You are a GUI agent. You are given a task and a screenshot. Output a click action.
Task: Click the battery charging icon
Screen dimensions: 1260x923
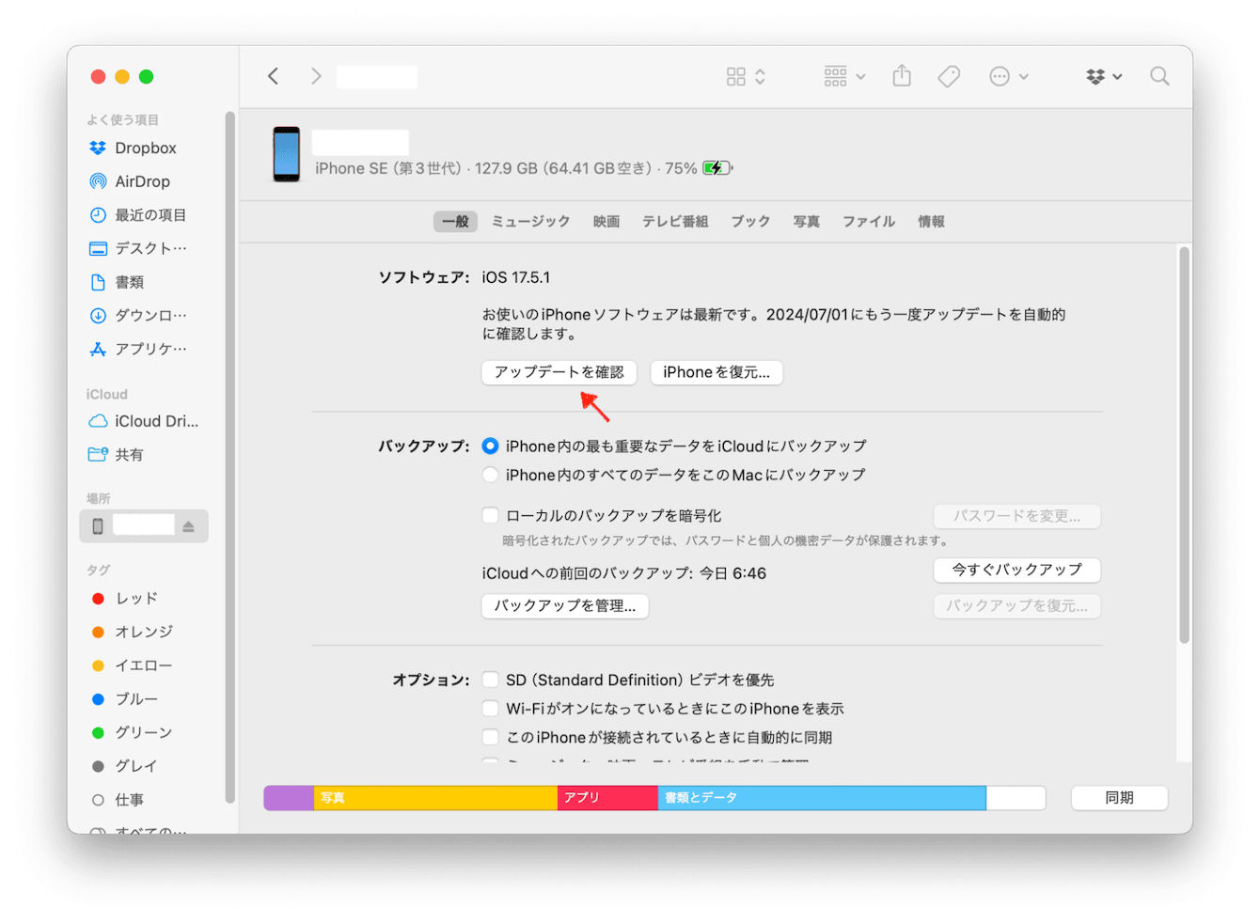717,168
